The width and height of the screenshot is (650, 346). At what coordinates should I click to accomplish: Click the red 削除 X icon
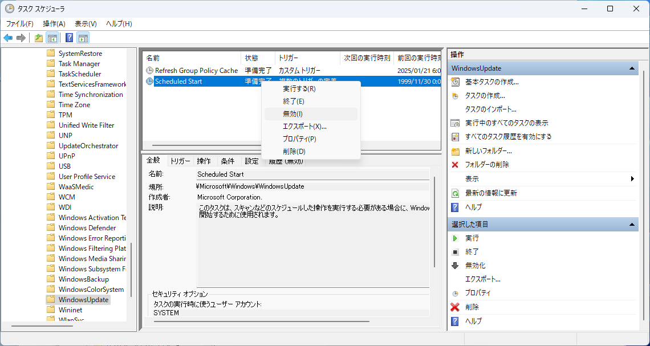pyautogui.click(x=455, y=307)
